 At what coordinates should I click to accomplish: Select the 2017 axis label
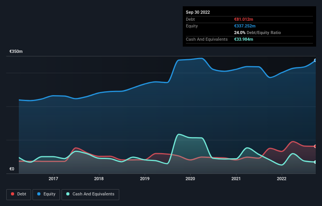[53, 179]
